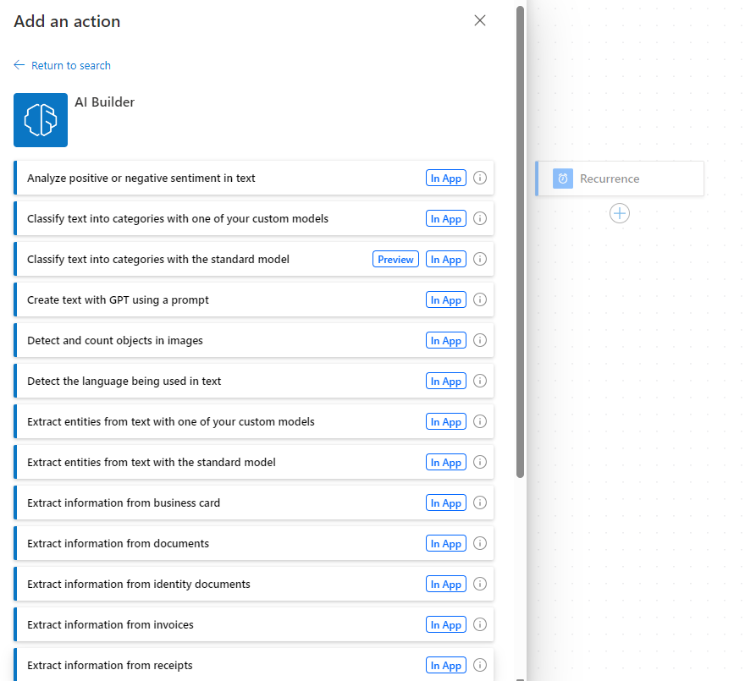Show info for Extract information from receipts
The height and width of the screenshot is (681, 745).
coord(480,665)
